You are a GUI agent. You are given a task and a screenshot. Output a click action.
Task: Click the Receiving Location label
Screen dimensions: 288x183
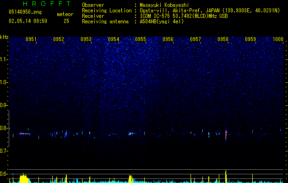tap(107, 11)
